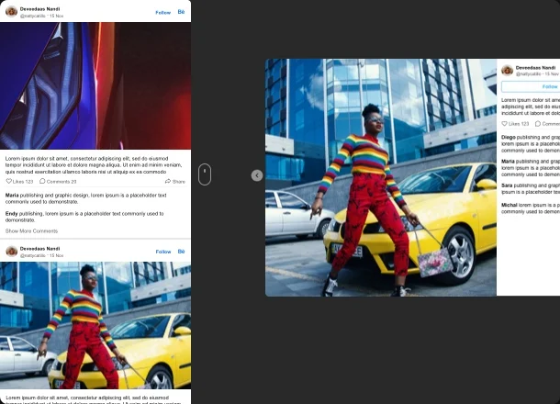
Task: Click the Deveedaas Nandi name on the top post
Action: (40, 9)
